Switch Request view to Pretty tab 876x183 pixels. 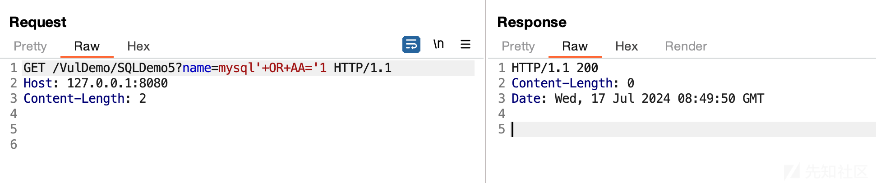click(x=30, y=46)
